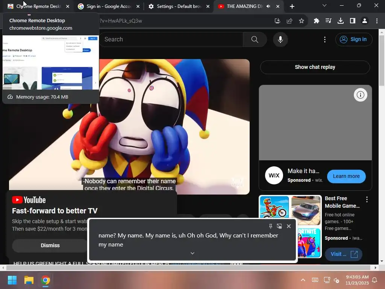Screen dimensions: 385x289
Task: Click the video player frame
Action: pyautogui.click(x=129, y=126)
